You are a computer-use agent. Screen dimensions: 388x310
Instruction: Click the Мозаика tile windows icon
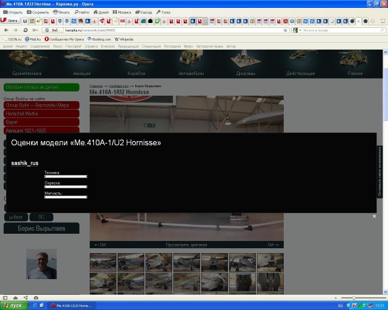tap(121, 12)
